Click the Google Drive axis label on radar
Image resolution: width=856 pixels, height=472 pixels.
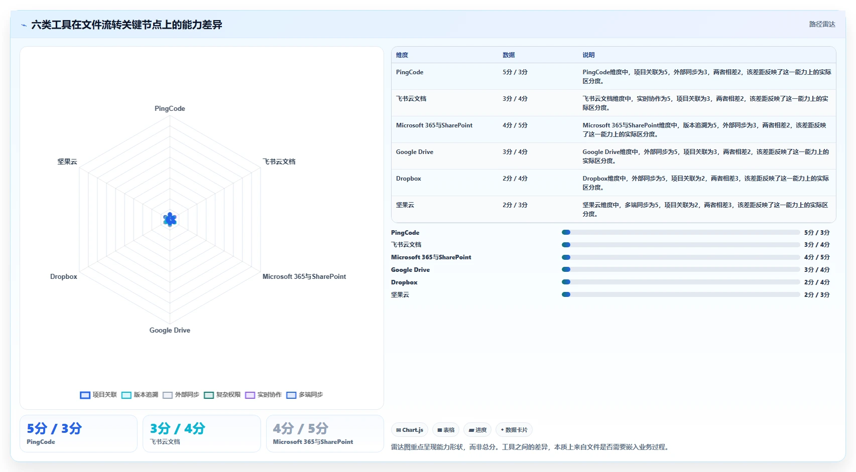coord(170,330)
